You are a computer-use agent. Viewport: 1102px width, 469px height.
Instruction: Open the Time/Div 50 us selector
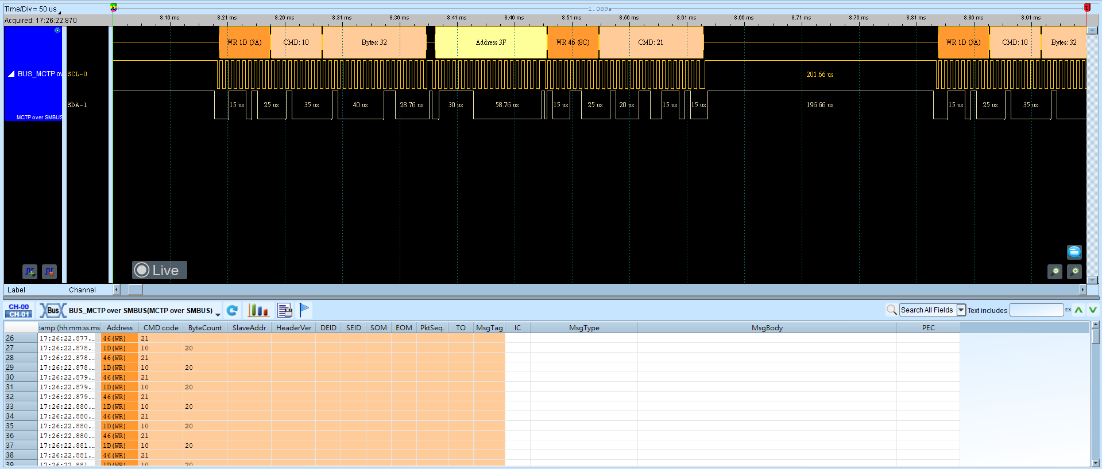point(32,9)
